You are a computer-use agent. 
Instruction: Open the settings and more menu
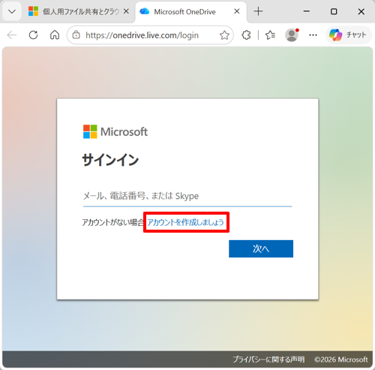click(x=313, y=35)
